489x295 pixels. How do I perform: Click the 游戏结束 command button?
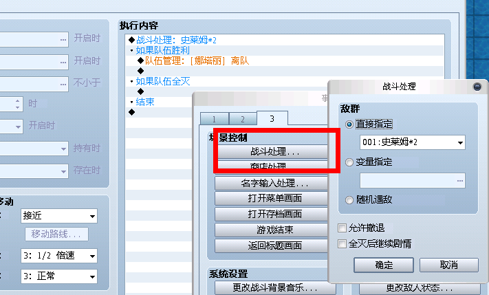click(x=271, y=230)
